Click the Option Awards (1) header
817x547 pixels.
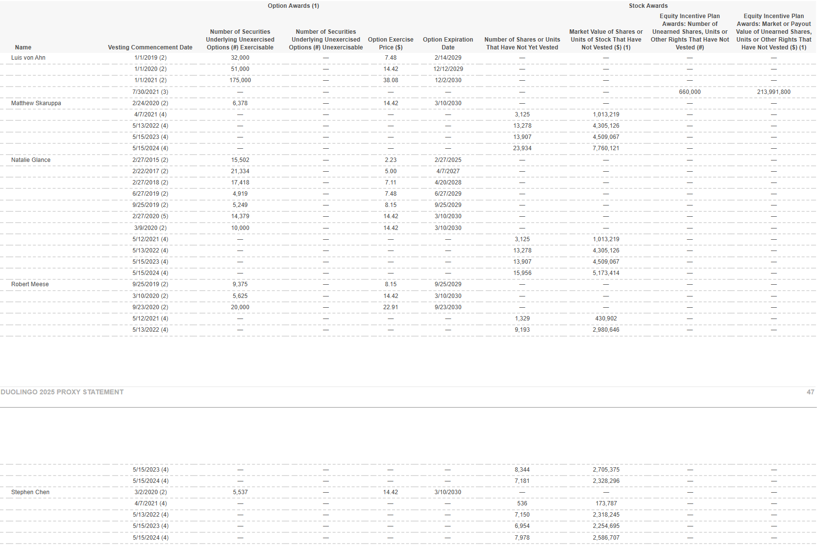coord(293,6)
